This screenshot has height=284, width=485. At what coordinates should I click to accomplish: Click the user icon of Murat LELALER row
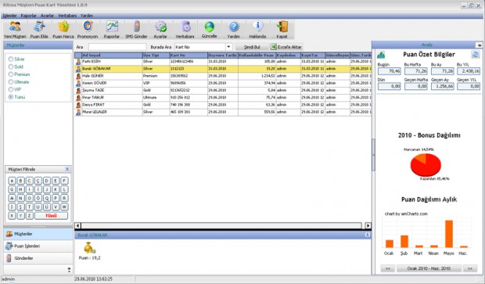pos(78,113)
